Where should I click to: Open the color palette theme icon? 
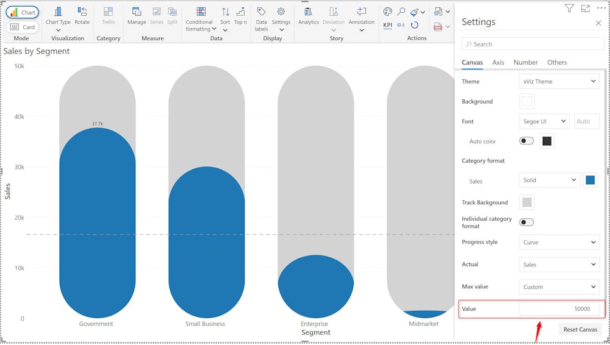click(x=387, y=12)
